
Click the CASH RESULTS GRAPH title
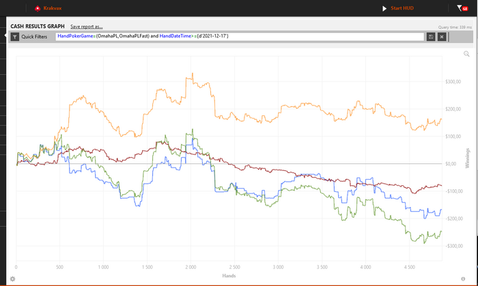[x=38, y=27]
